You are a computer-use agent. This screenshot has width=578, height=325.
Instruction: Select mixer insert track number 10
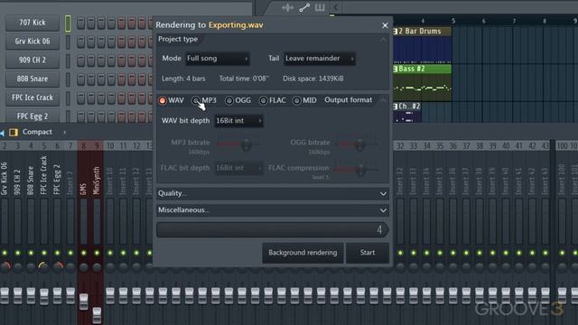pos(110,146)
